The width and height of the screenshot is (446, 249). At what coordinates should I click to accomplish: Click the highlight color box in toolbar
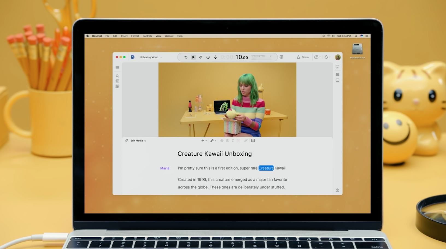point(238,141)
